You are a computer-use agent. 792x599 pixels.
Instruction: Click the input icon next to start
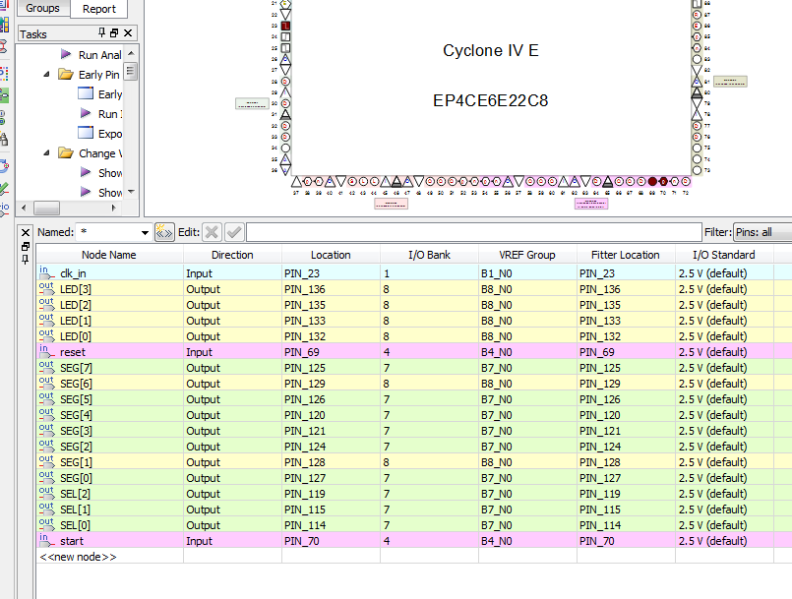click(x=46, y=540)
